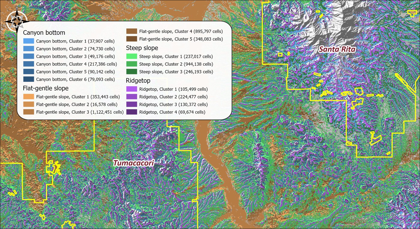Select the Ridgetop Cluster 2 color swatch

coord(132,97)
